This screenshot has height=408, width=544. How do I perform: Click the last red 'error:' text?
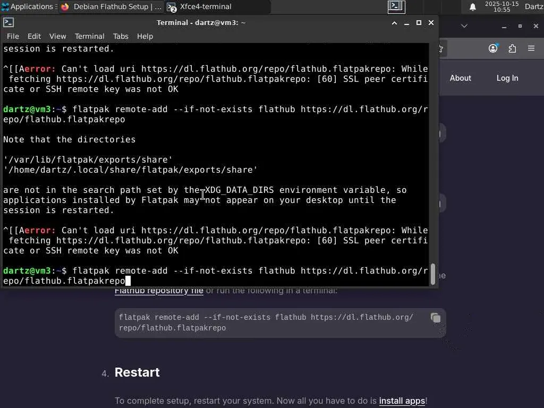[x=39, y=231]
